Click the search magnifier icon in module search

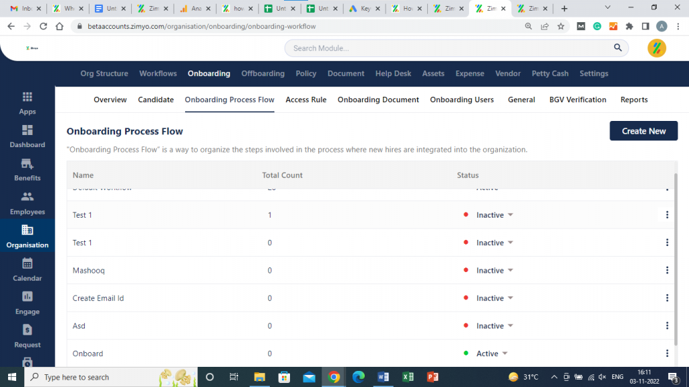618,48
